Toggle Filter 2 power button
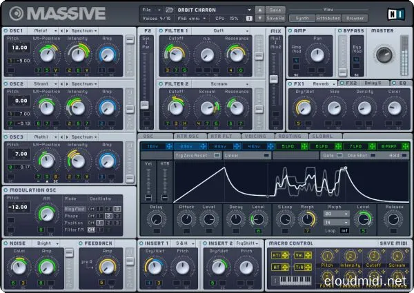Image resolution: width=414 pixels, height=293 pixels. tap(161, 84)
